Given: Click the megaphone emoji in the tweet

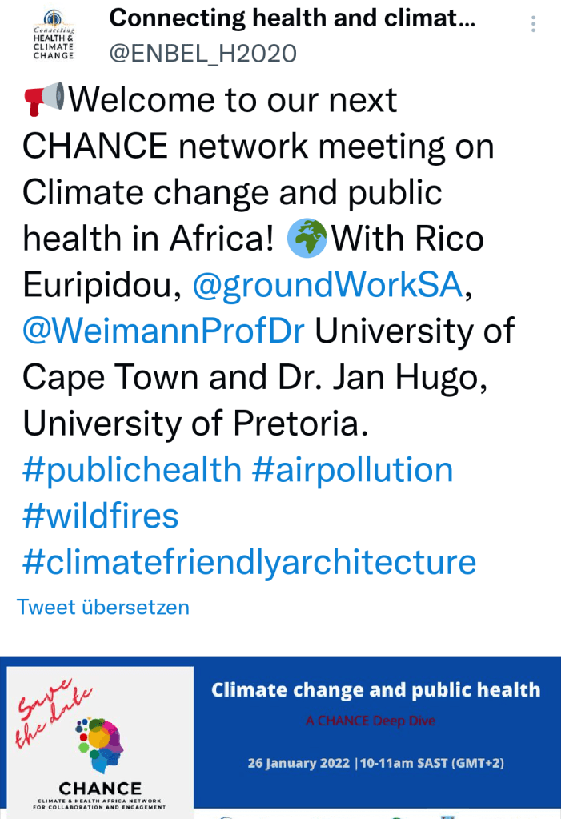Looking at the screenshot, I should pos(44,100).
